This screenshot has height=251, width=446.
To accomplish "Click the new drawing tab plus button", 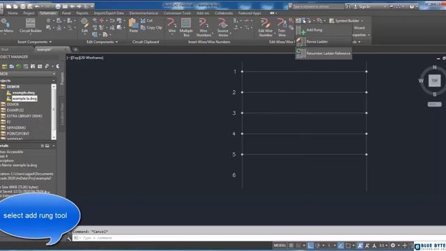I will pyautogui.click(x=75, y=50).
